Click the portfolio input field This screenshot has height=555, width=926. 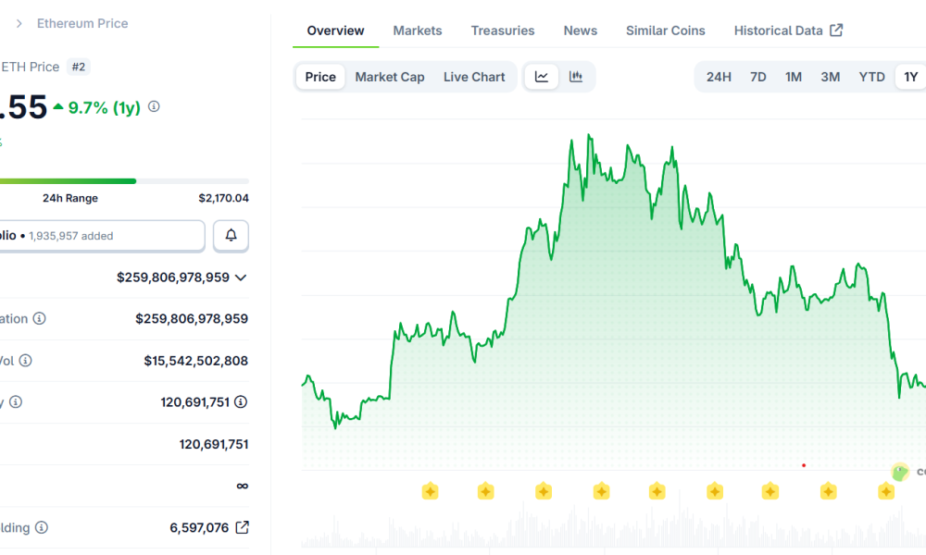tap(102, 236)
